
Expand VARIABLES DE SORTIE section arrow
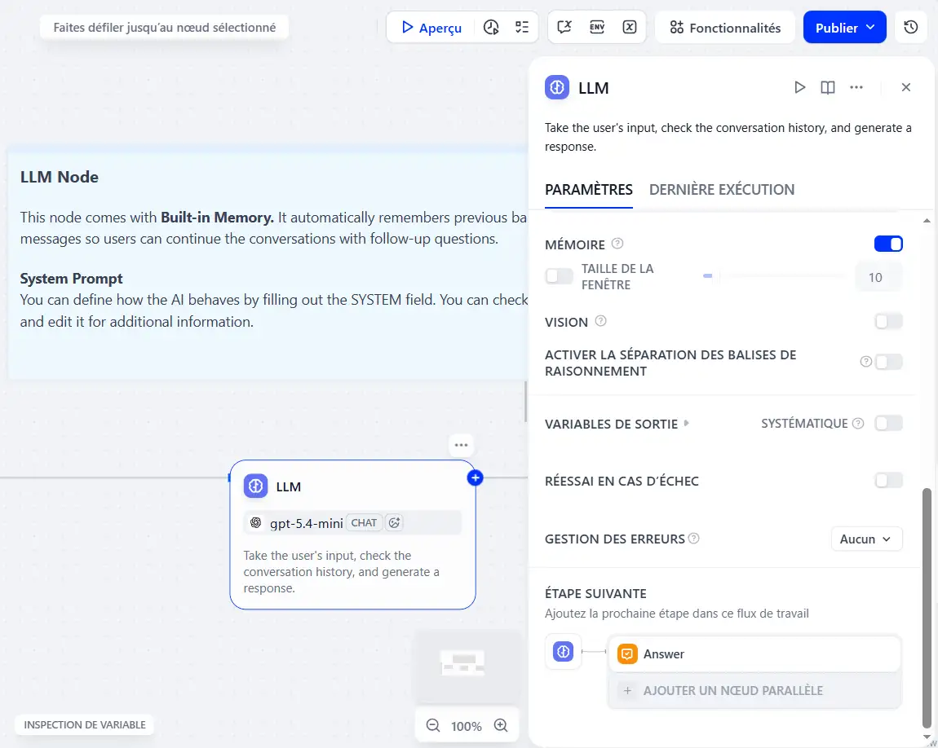point(687,423)
